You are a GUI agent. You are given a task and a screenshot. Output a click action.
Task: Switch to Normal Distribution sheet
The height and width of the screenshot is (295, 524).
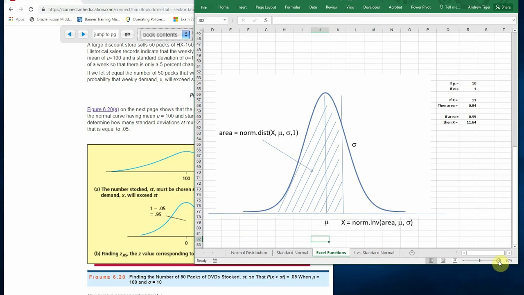tap(249, 253)
